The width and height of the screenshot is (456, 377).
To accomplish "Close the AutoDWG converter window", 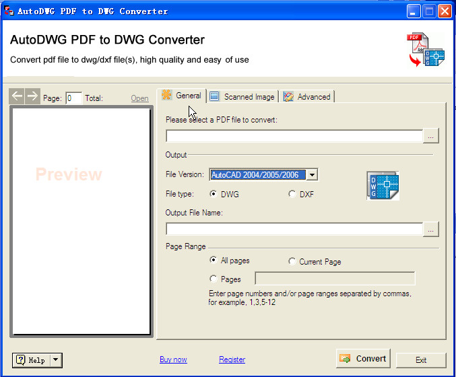I will tap(445, 11).
